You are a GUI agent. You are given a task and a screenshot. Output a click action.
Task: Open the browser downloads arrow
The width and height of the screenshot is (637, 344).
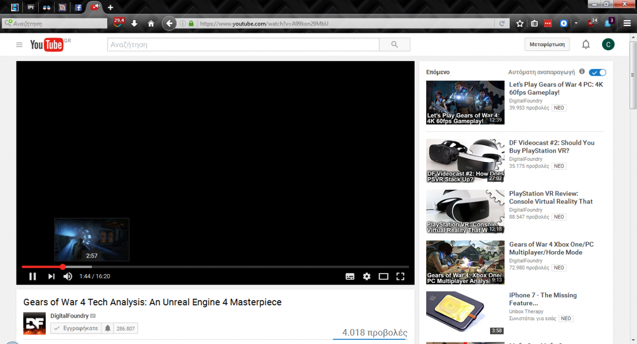click(x=134, y=23)
